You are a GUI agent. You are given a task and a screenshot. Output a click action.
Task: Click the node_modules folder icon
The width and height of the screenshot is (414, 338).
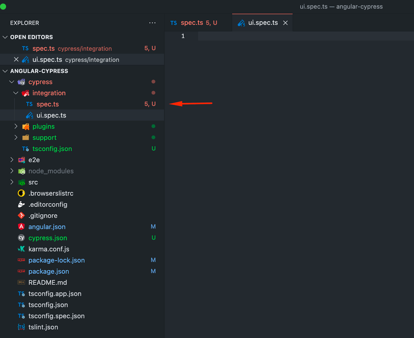(x=21, y=171)
